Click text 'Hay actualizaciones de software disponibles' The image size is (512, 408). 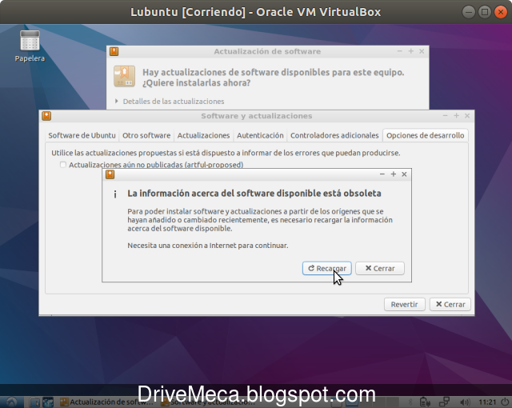236,72
